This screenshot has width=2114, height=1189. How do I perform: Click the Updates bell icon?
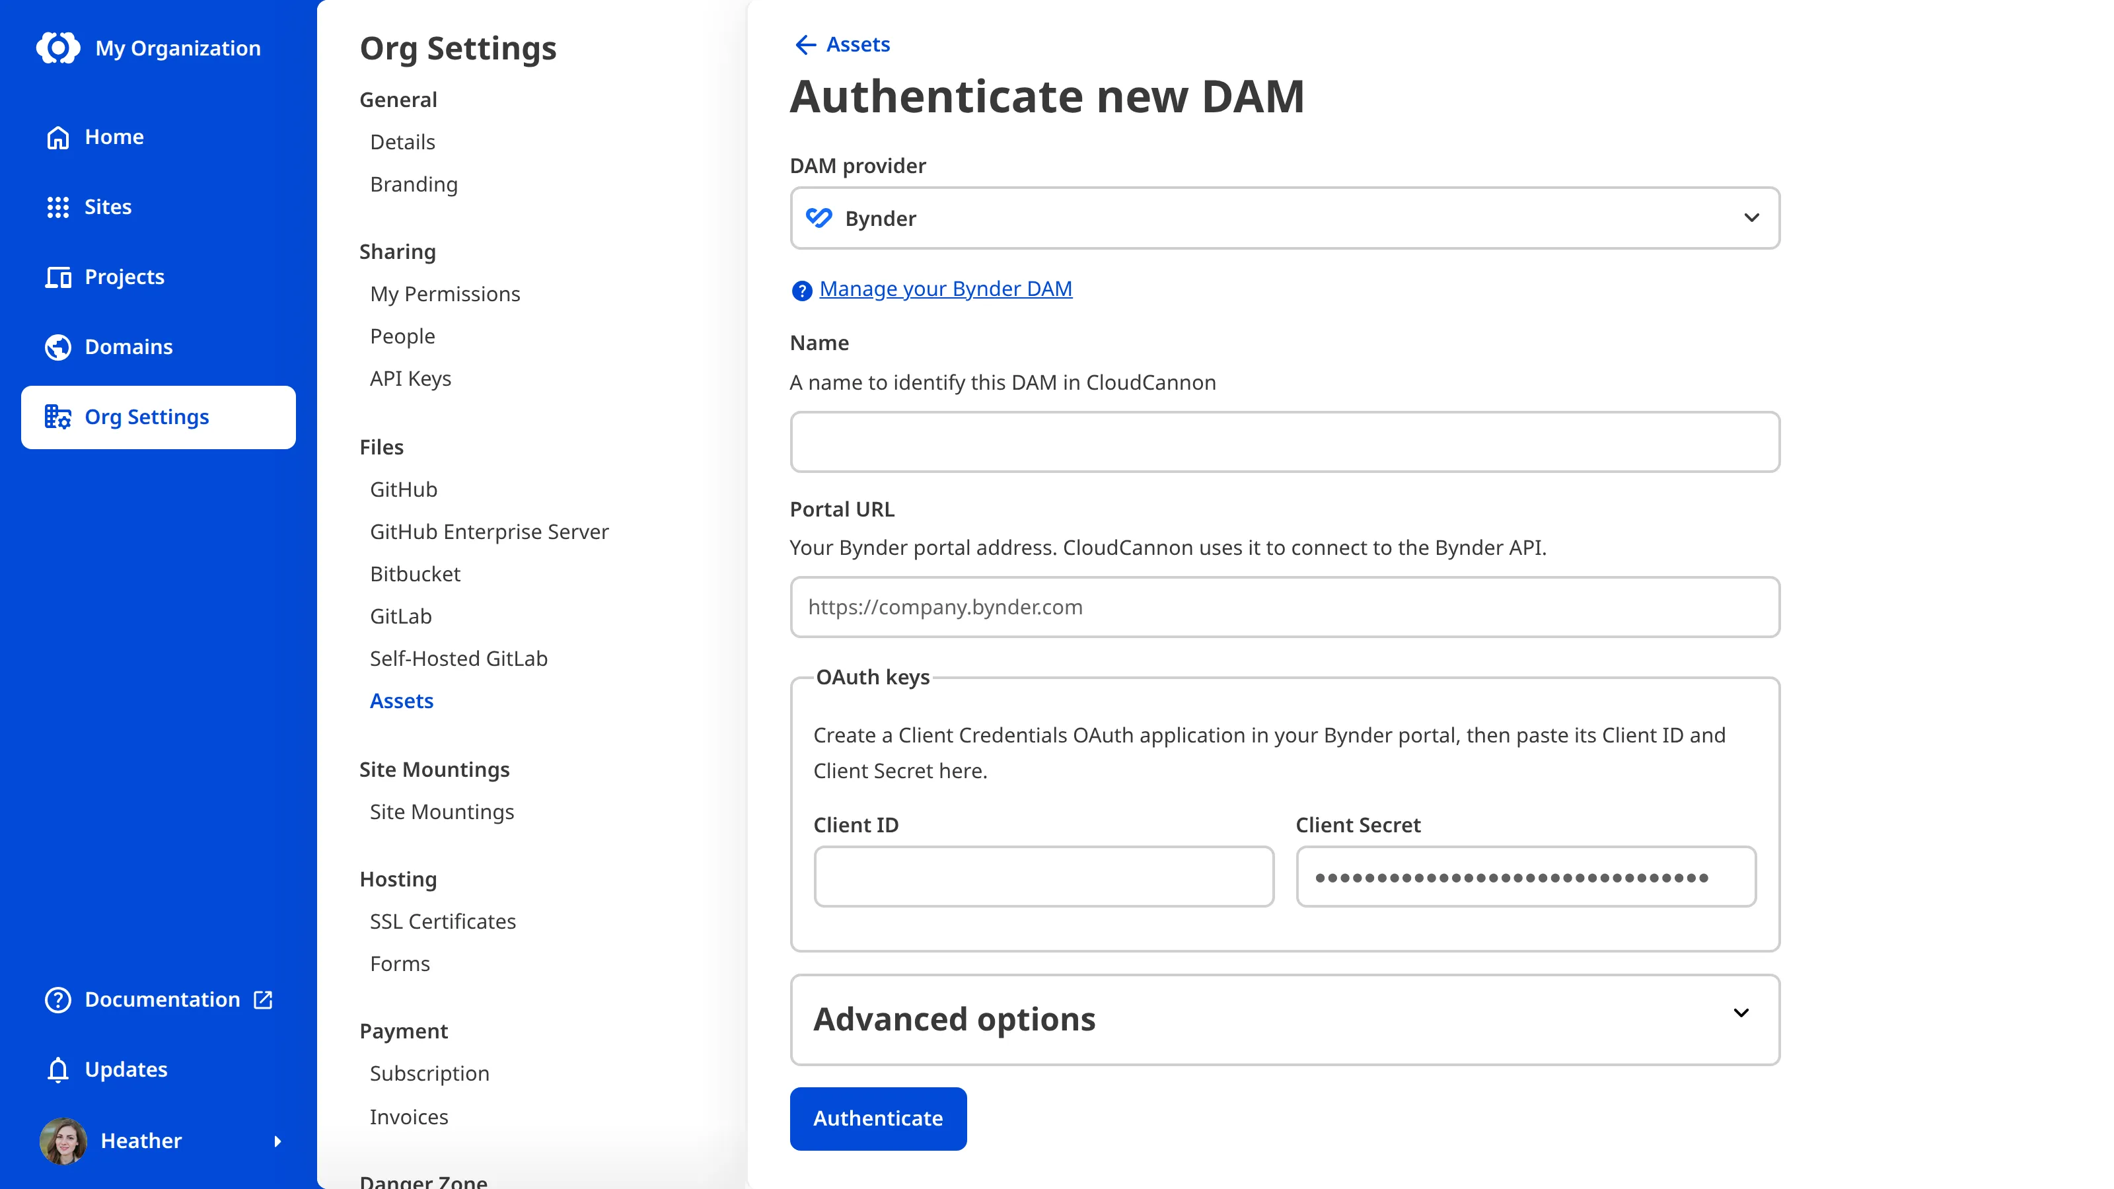coord(57,1070)
